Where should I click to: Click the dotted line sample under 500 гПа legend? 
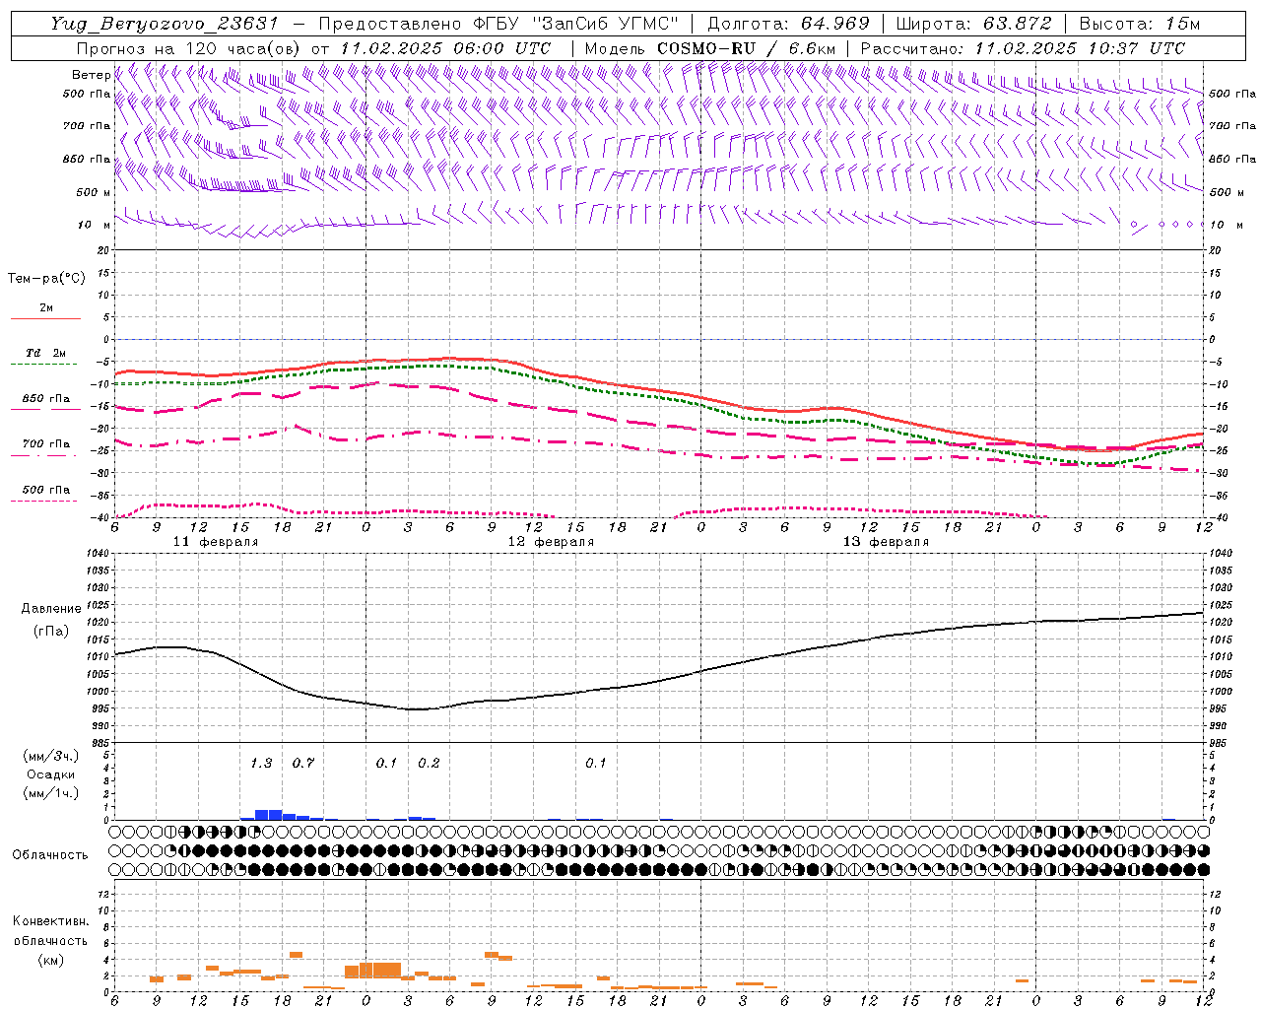tap(44, 501)
